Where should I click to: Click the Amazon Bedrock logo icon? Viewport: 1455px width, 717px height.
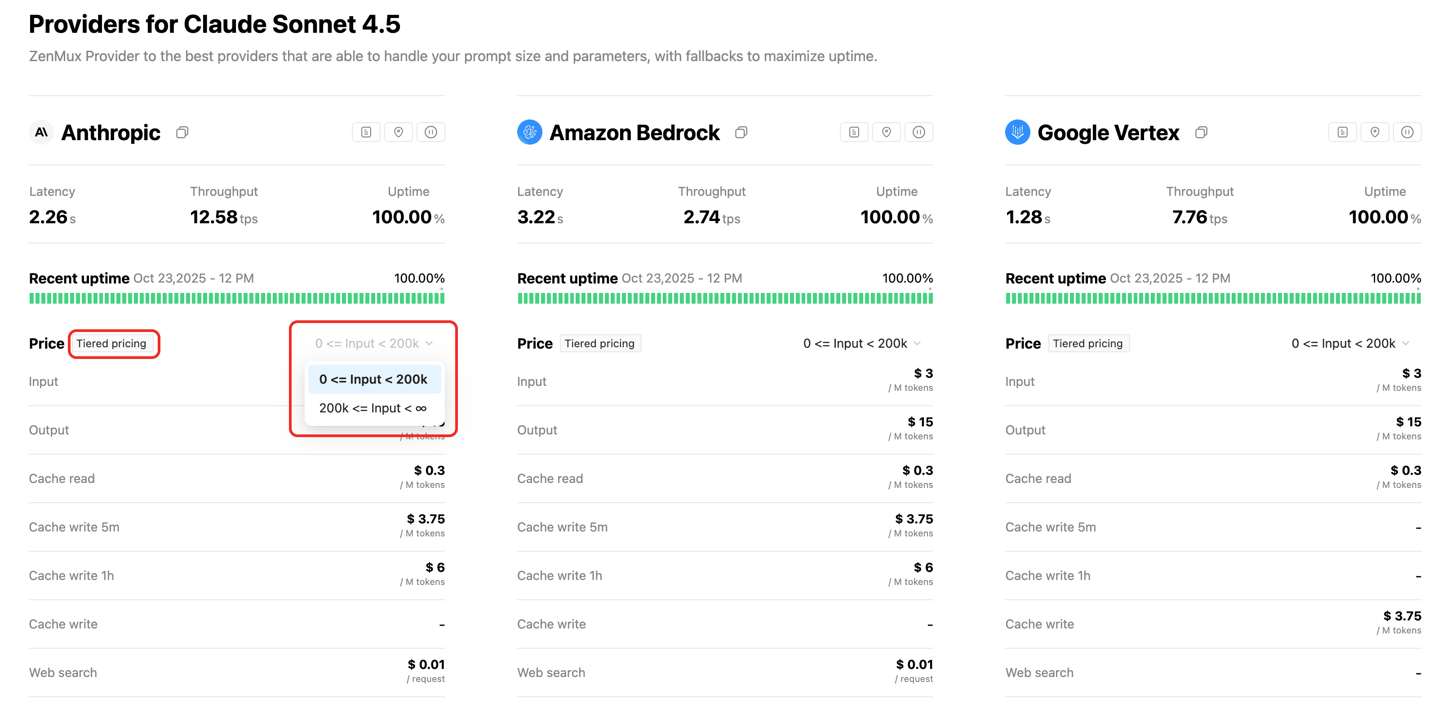(529, 132)
